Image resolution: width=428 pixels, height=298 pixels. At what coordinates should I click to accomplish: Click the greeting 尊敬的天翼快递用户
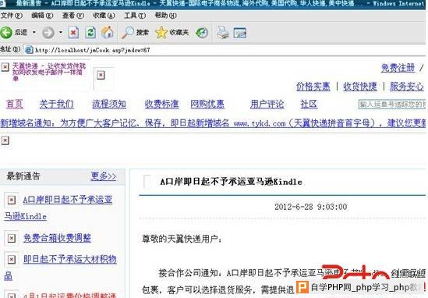(182, 239)
